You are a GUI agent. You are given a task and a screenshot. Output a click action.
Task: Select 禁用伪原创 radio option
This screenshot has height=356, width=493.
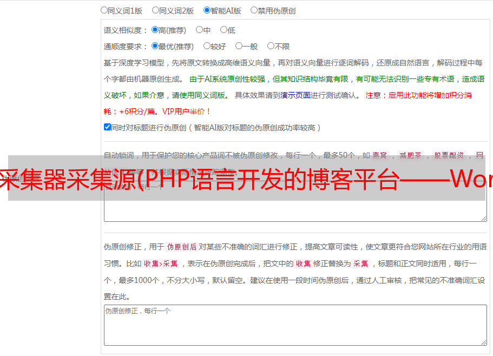pyautogui.click(x=254, y=10)
